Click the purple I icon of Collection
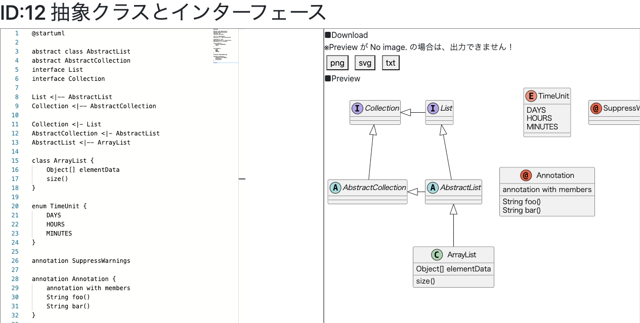Viewport: 640px width, 323px height. [x=358, y=108]
